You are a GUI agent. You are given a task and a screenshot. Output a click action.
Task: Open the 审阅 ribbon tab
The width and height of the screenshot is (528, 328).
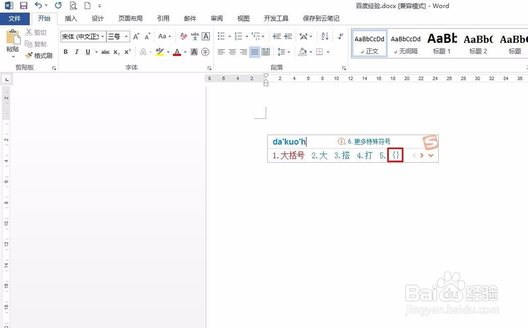click(x=216, y=18)
